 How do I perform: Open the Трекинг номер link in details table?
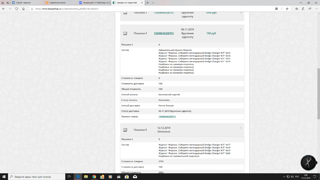167,117
